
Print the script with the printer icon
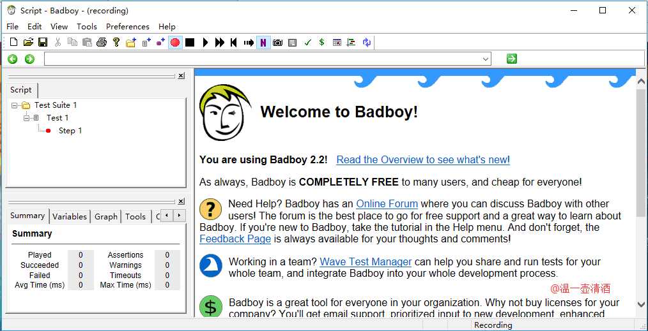[102, 42]
